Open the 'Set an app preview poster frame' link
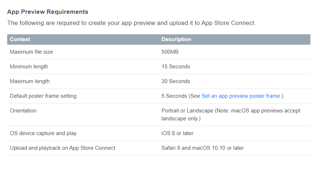This screenshot has width=319, height=170. (x=242, y=96)
